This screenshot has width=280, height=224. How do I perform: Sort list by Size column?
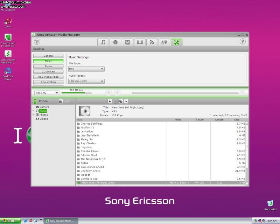237,120
